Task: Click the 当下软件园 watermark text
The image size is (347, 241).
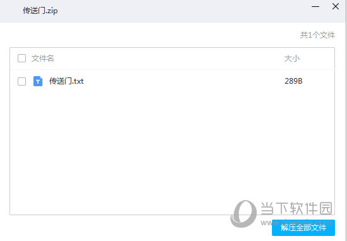Action: (x=297, y=208)
